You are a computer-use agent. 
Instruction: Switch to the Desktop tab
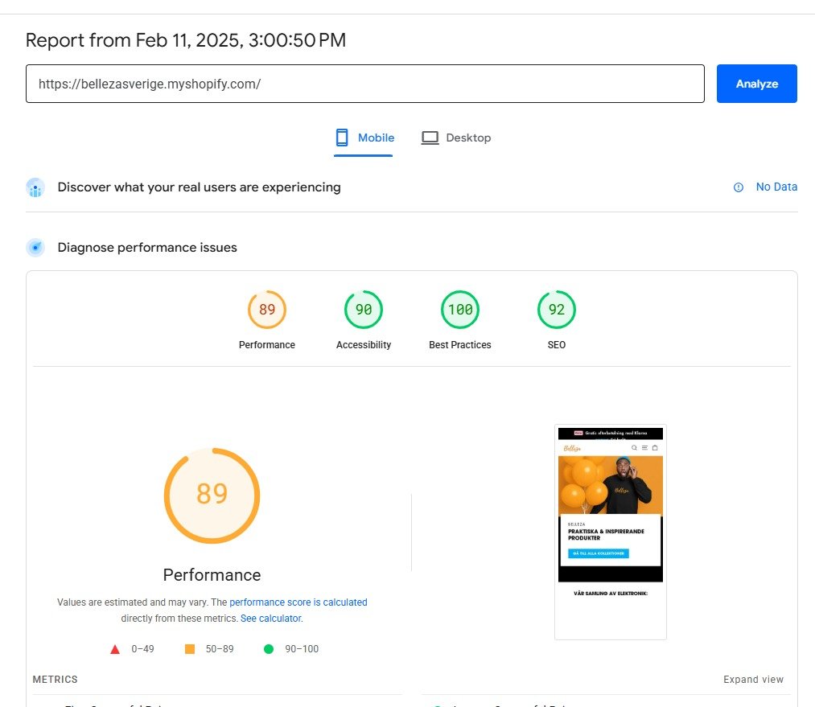point(456,138)
